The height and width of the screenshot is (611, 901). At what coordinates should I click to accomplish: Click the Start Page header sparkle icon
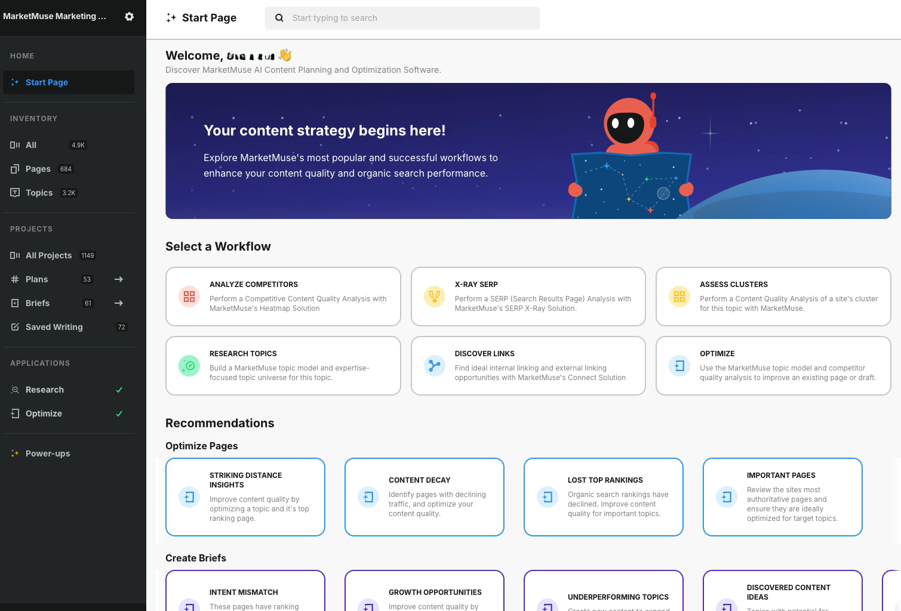[171, 18]
